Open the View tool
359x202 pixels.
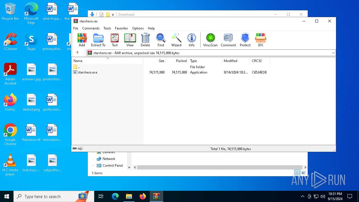coord(130,40)
